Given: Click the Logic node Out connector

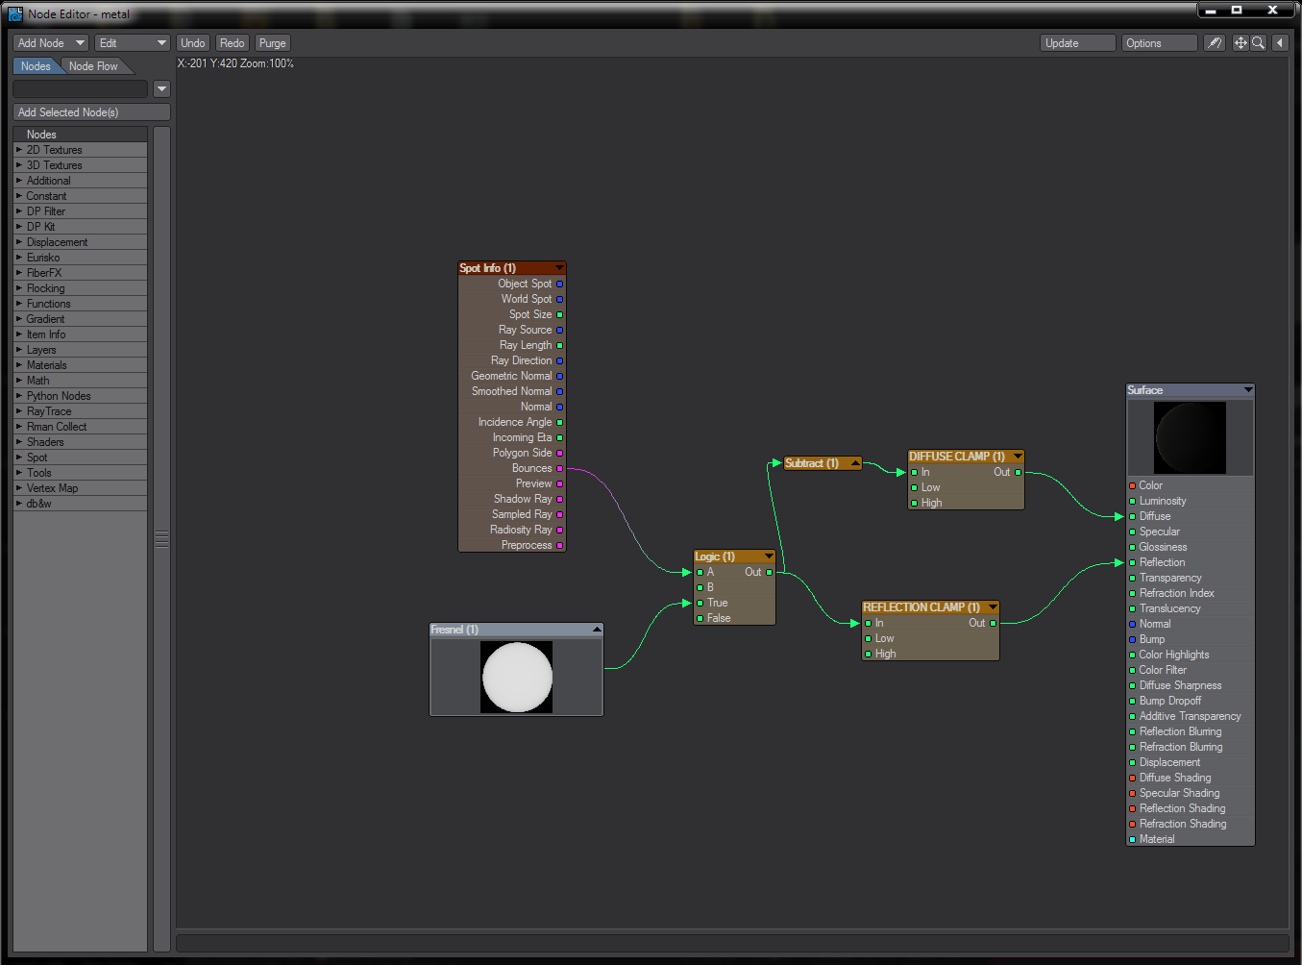Looking at the screenshot, I should [x=769, y=572].
